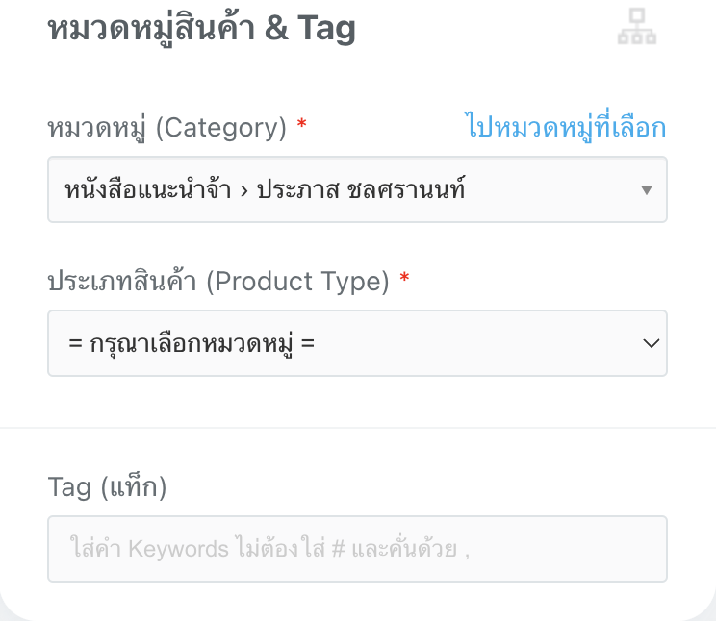The height and width of the screenshot is (621, 716).
Task: Follow the "ไปหมวดหมู่ที่เลือก" link
Action: (565, 127)
